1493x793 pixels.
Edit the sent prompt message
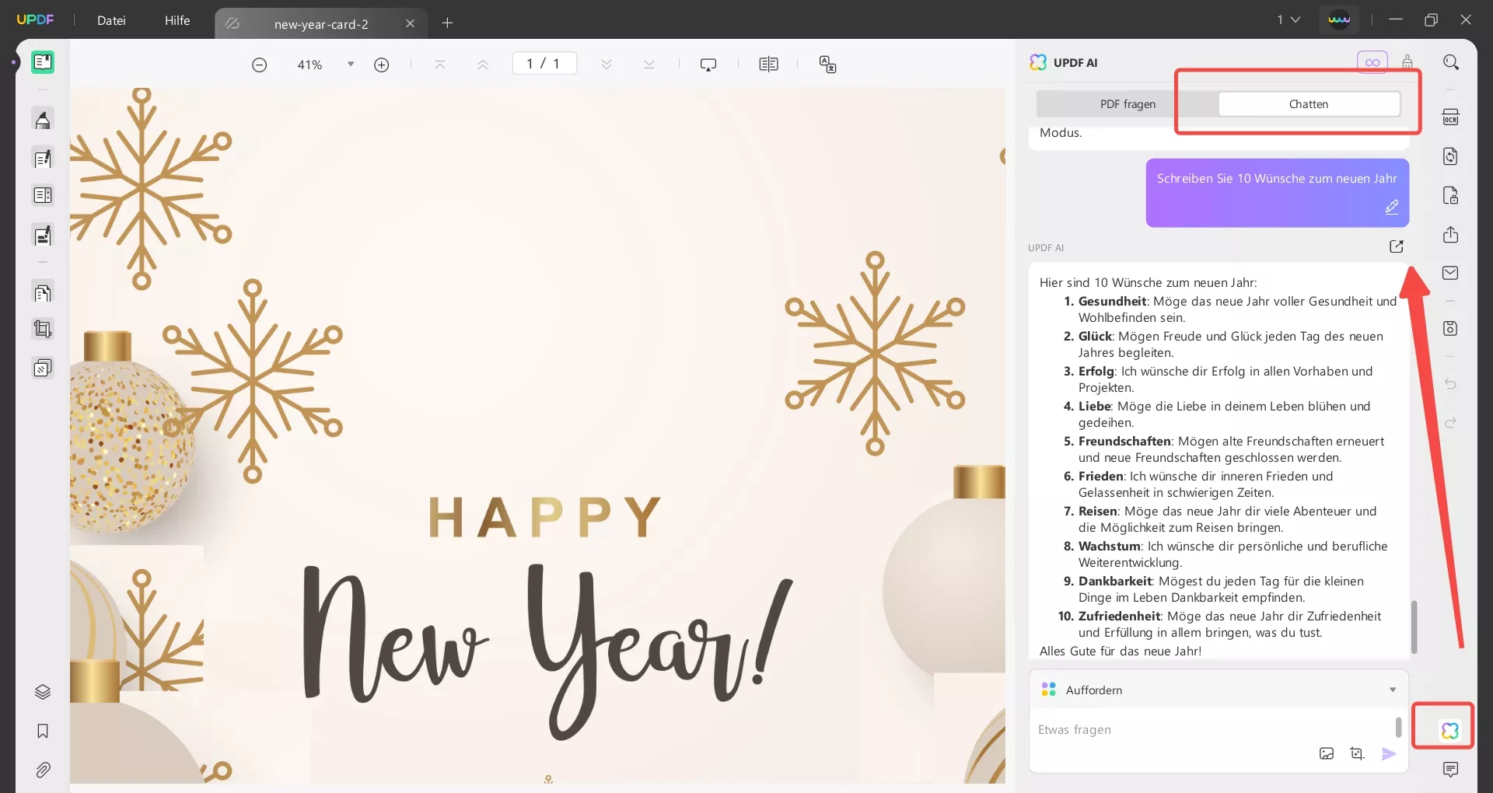1392,207
